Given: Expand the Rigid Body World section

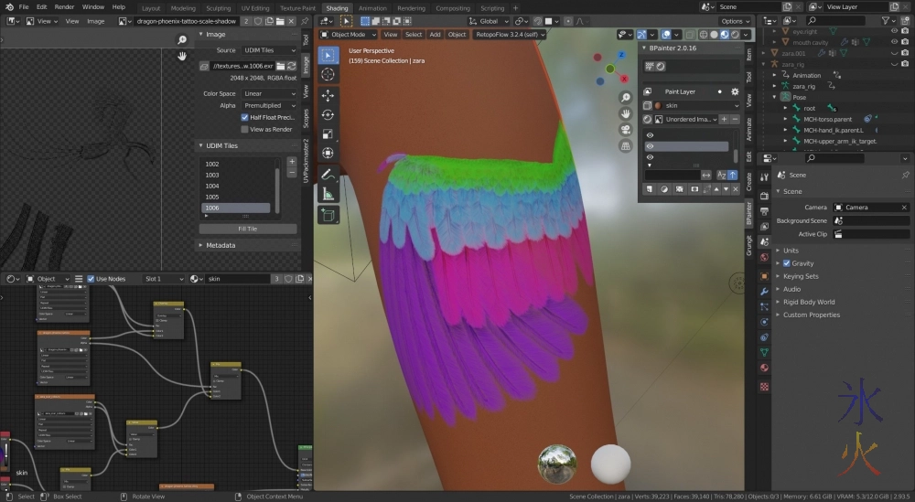Looking at the screenshot, I should click(809, 302).
